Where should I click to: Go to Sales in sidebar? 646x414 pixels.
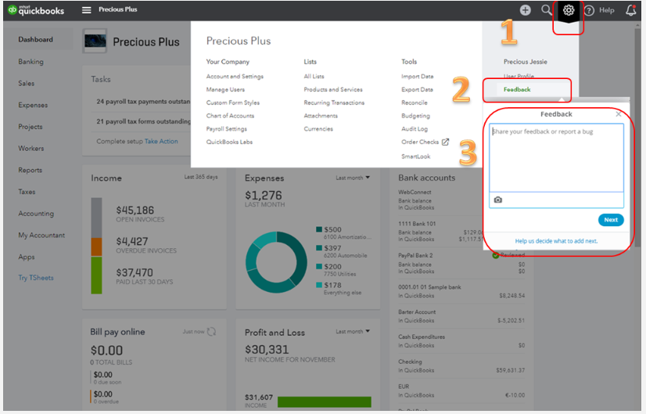click(x=26, y=83)
